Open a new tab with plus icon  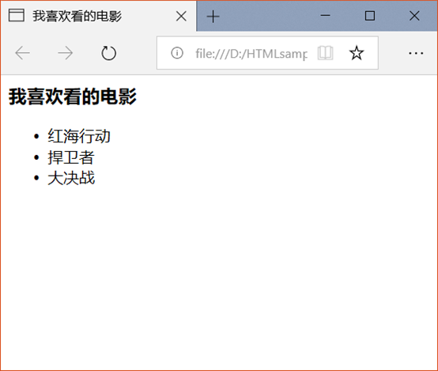(213, 16)
